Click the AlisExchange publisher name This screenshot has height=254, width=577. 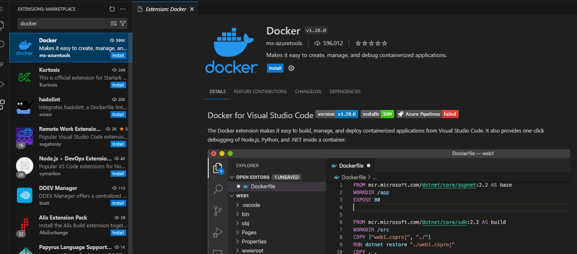[53, 233]
